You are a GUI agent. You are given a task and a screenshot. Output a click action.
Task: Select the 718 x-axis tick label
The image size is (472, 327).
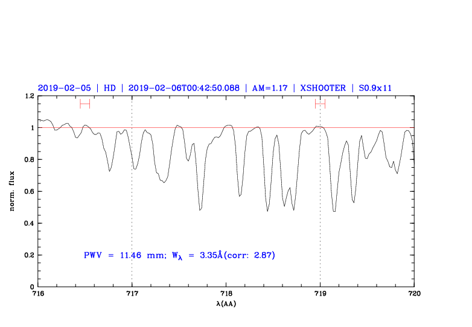pyautogui.click(x=226, y=294)
